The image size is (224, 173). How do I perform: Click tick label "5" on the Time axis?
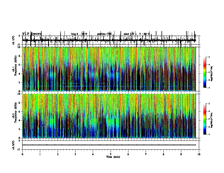(111, 154)
